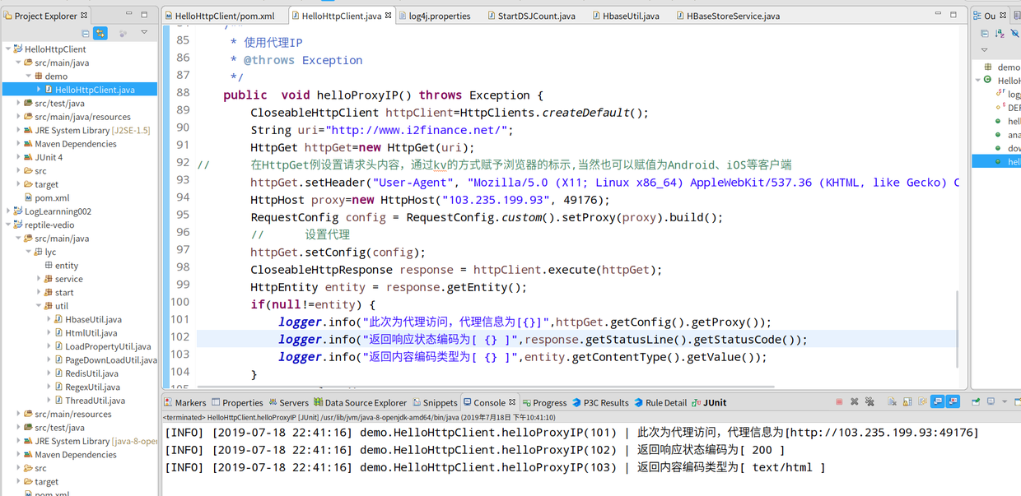Screen dimensions: 1021x496
Task: Expand the LogLearnning002 project
Action: [x=8, y=211]
